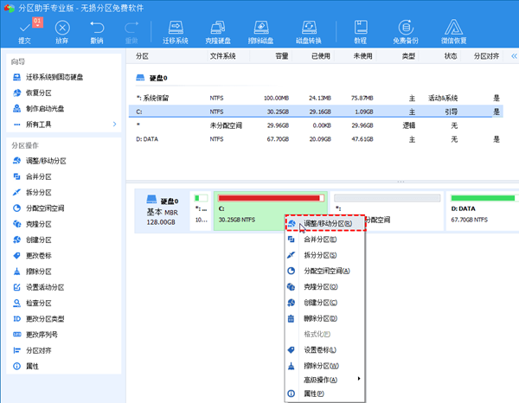Choose 属性 in the left sidebar
The image size is (519, 403).
tap(26, 367)
